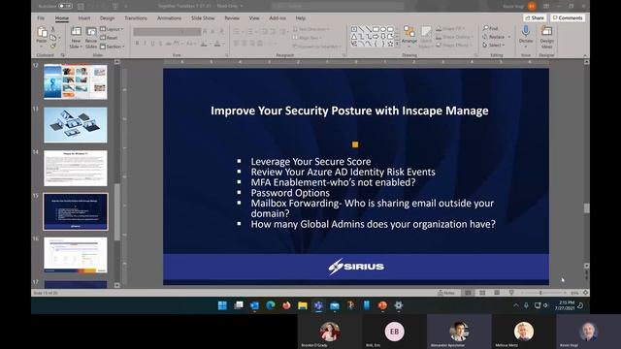Switch to Slide Sorter view icon

pos(482,293)
